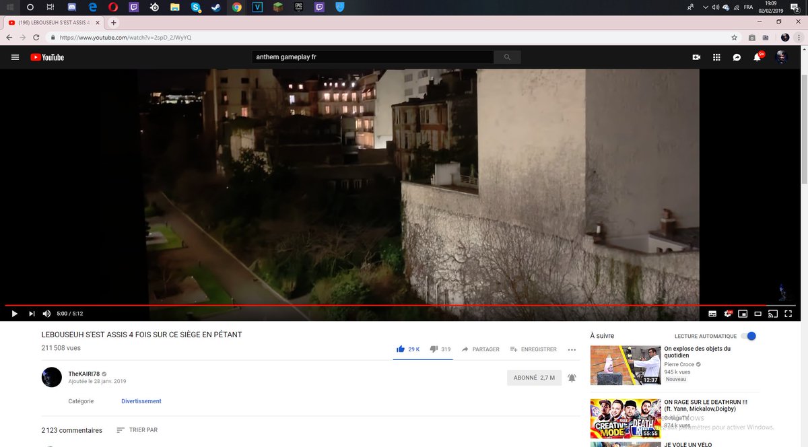Switch to the miniplayer

[x=743, y=314]
